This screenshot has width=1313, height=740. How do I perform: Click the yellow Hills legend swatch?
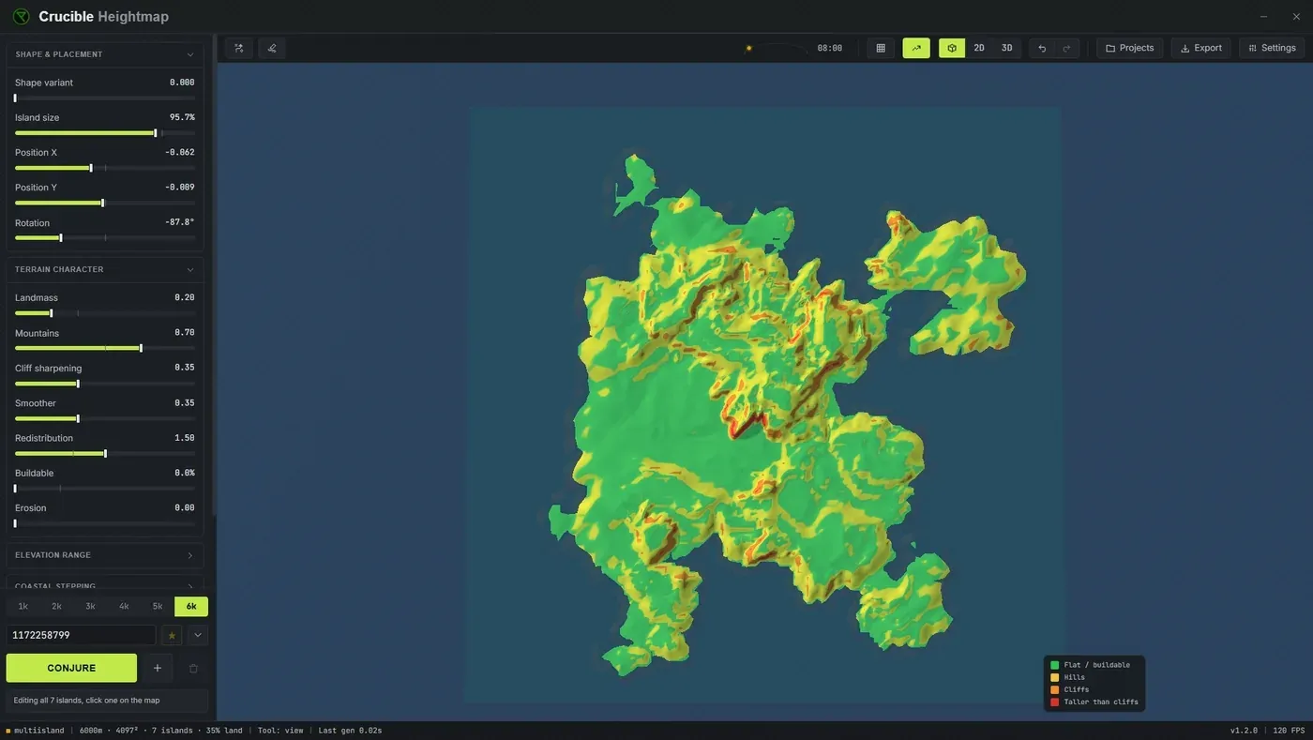click(1055, 677)
